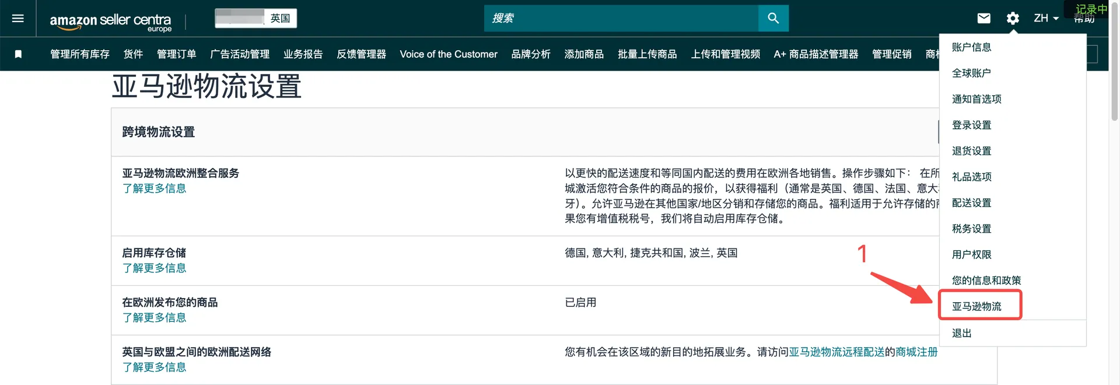Viewport: 1120px width, 385px height.
Task: Open 管理促销 in navigation bar
Action: [892, 54]
